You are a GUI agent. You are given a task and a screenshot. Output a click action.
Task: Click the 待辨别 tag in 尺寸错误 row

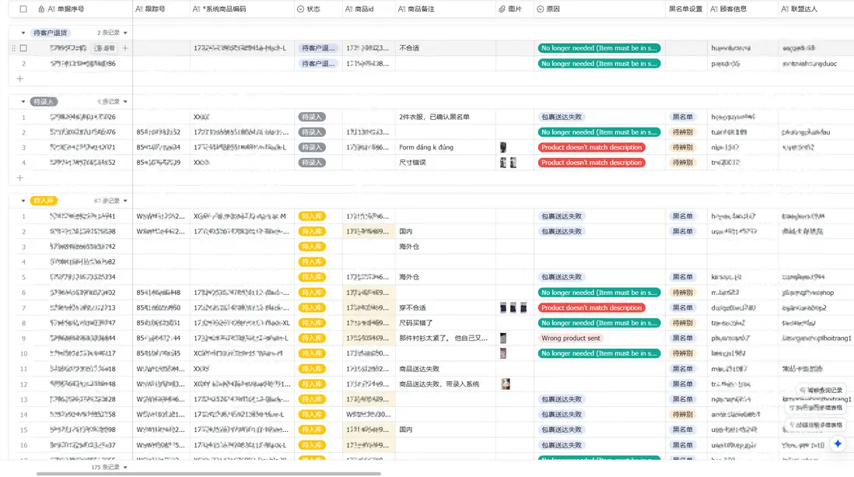click(x=682, y=163)
